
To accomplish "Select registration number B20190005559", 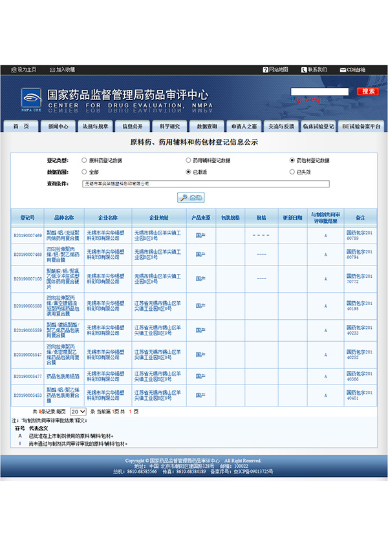I will 28,330.
